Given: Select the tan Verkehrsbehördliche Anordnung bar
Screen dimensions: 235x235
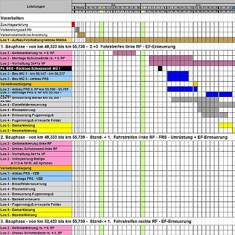Looking at the screenshot, I should [81, 35].
